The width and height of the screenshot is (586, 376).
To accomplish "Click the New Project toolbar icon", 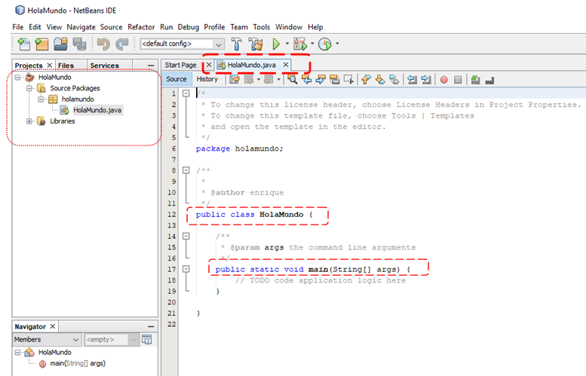I will pos(42,44).
